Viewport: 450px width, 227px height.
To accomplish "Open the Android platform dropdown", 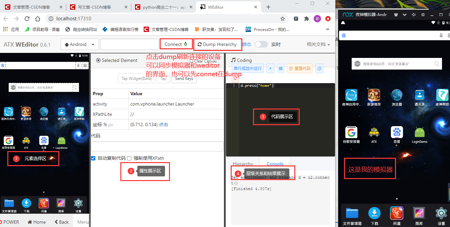I will (x=80, y=44).
